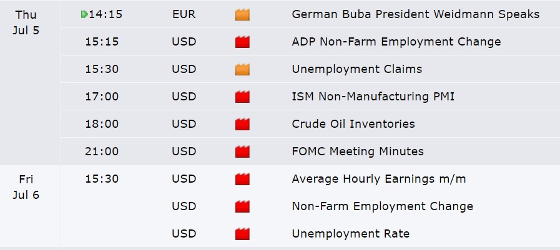Click red impact icon for FOMC Meeting Minutes

pyautogui.click(x=242, y=151)
